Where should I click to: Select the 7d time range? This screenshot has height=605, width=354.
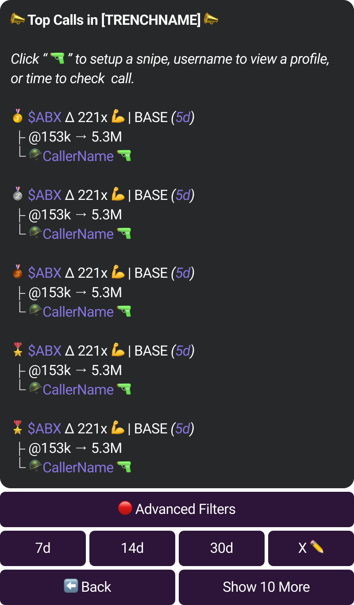(x=43, y=548)
